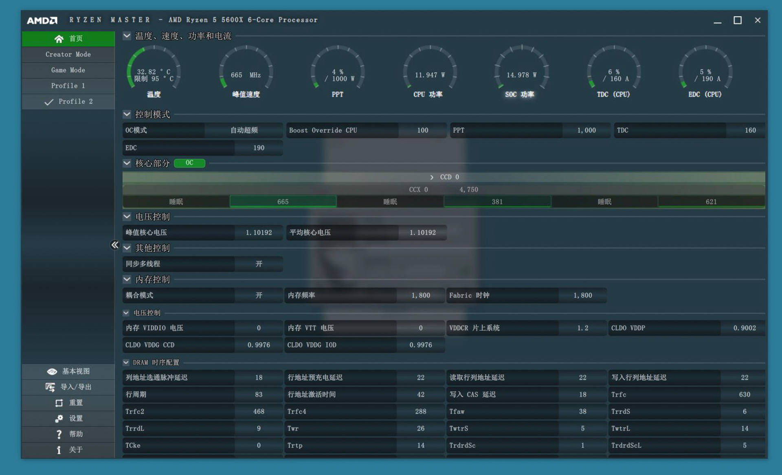The height and width of the screenshot is (475, 782).
Task: Toggle coupled mode 开 value
Action: pos(259,295)
